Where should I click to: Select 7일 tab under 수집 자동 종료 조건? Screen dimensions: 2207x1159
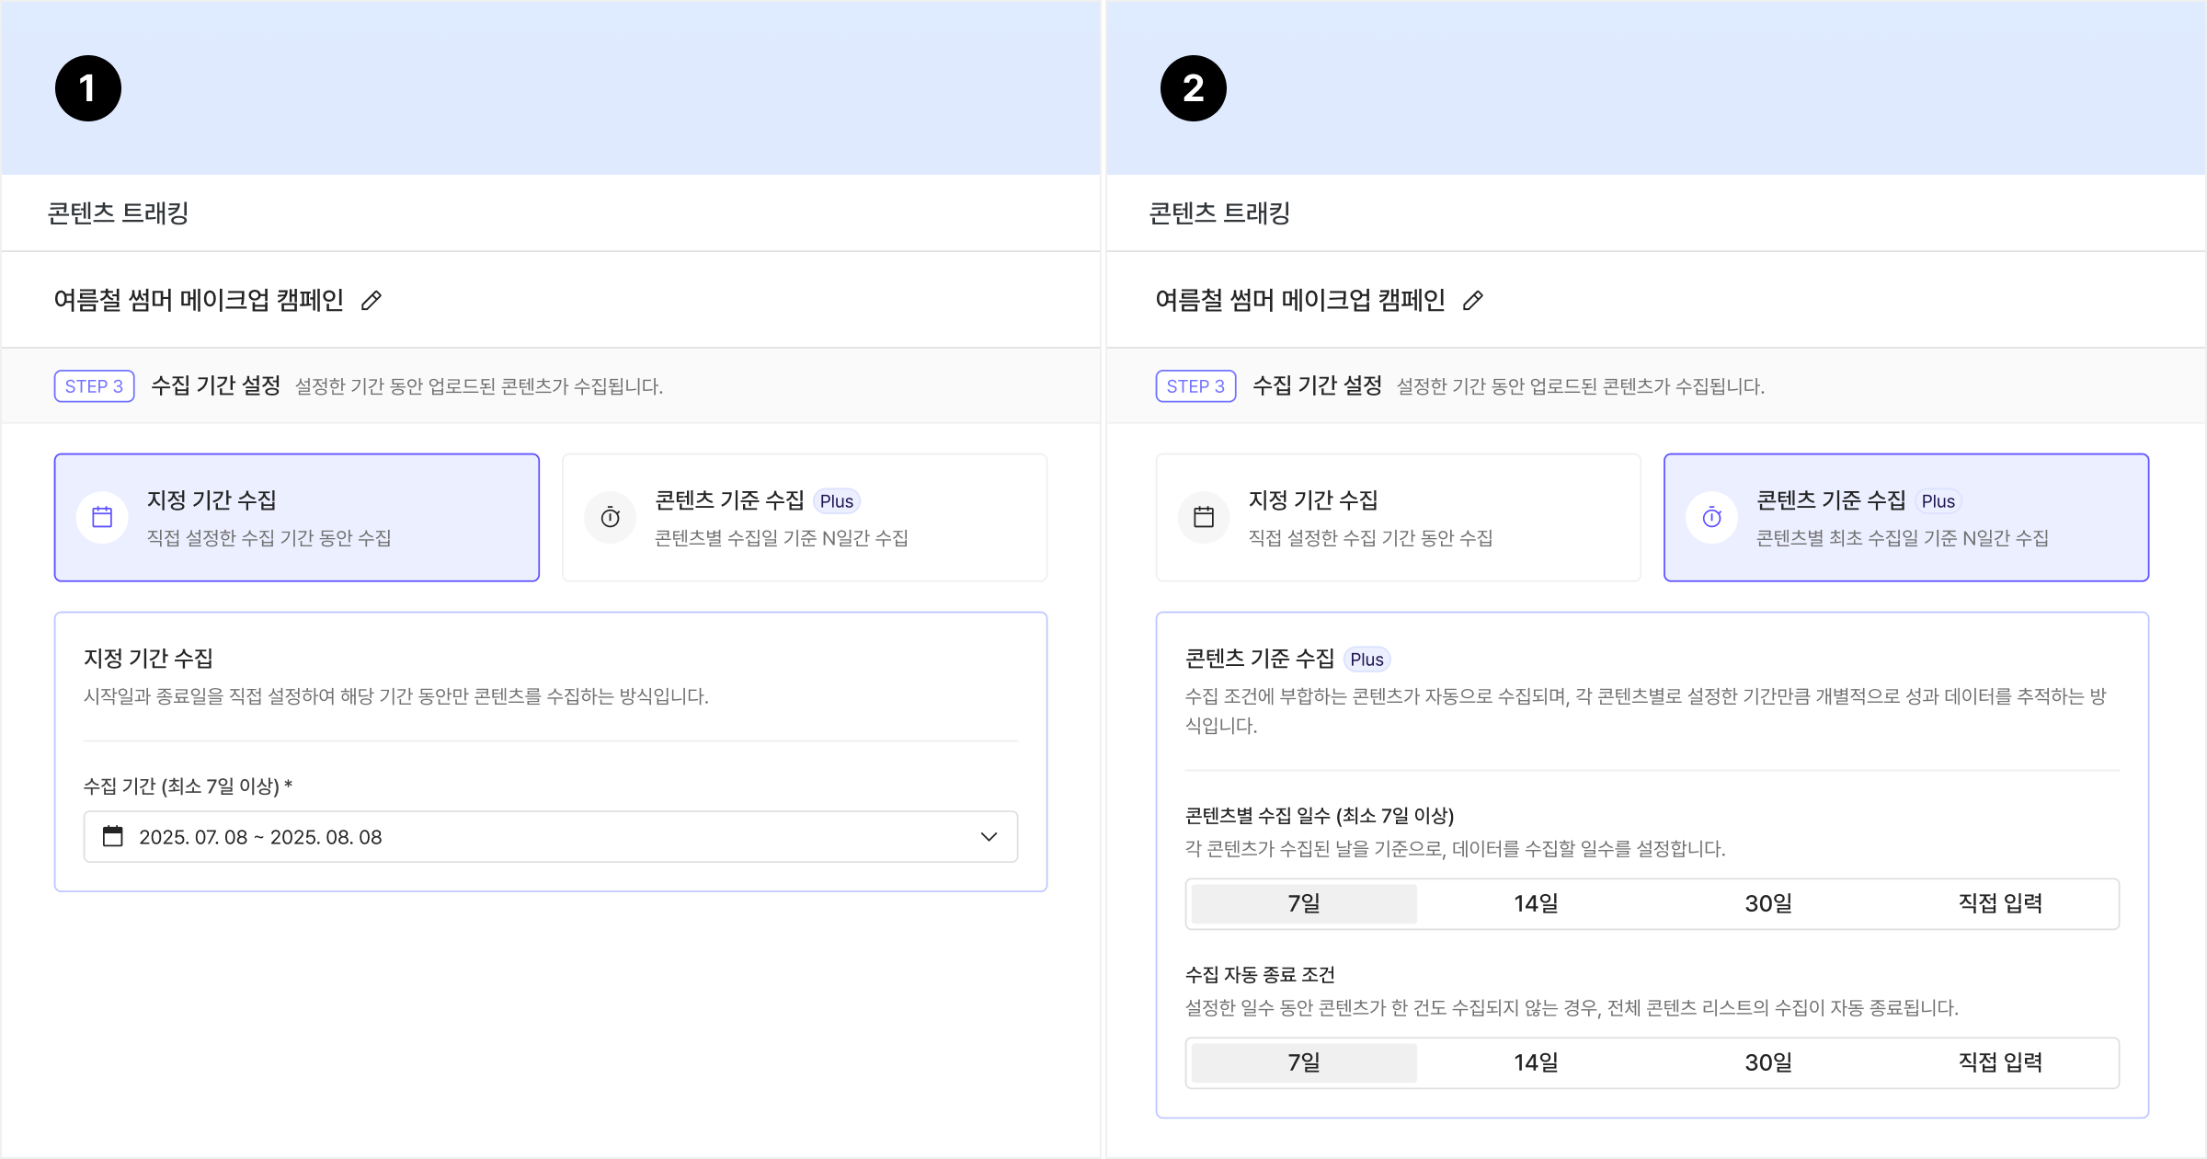(x=1303, y=1062)
